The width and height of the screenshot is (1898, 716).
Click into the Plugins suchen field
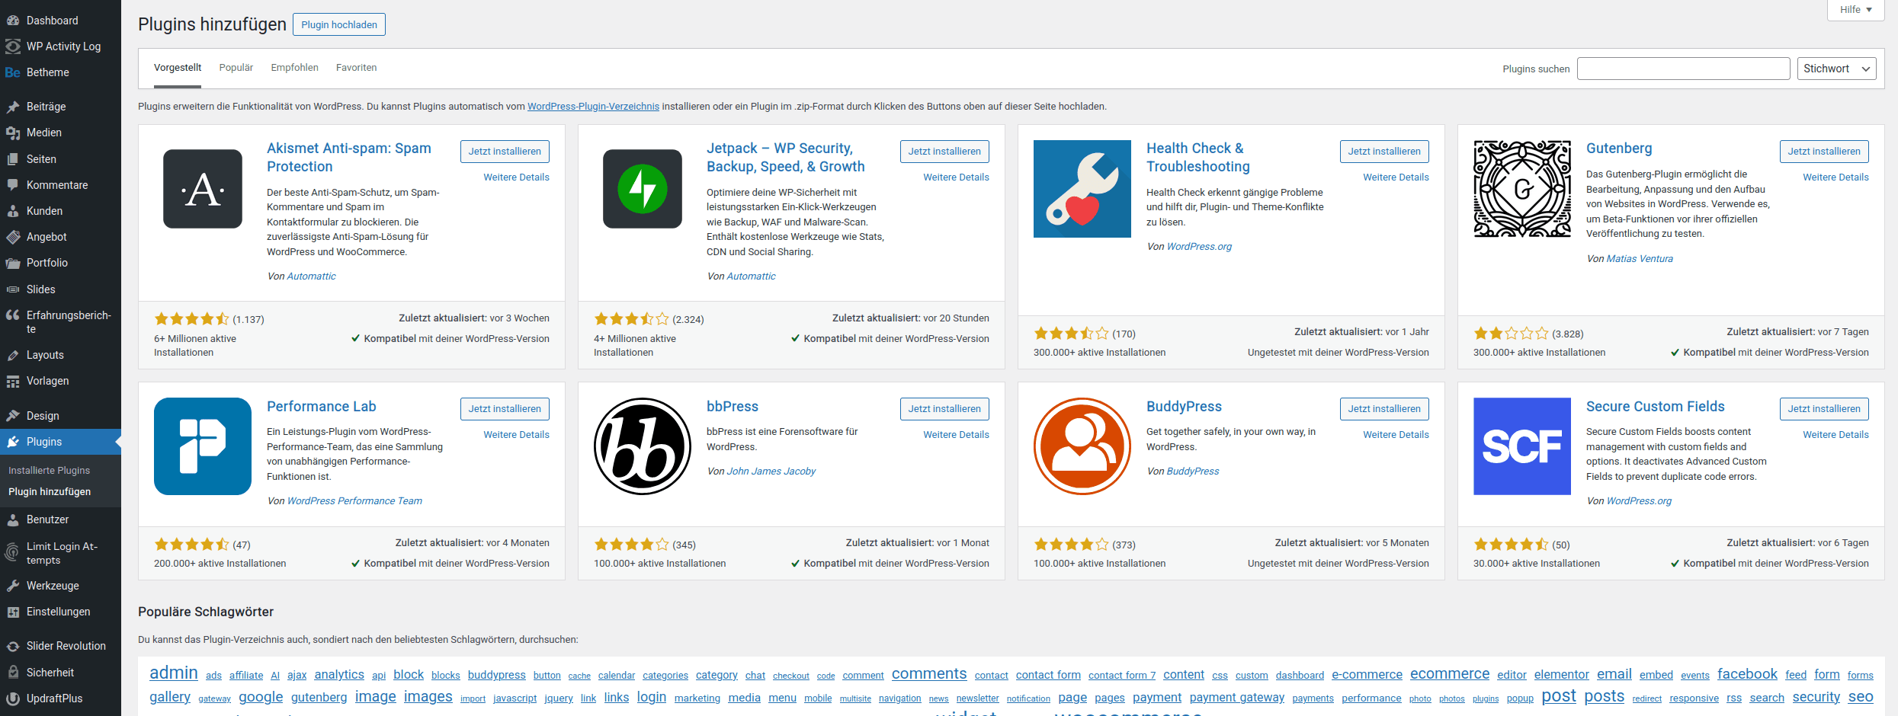[1682, 69]
